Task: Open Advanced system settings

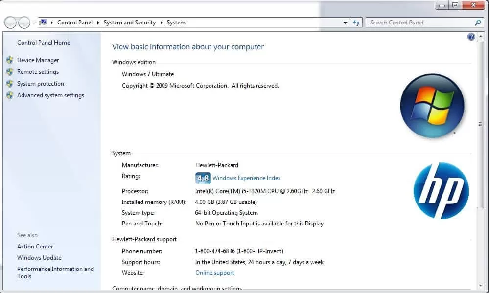Action: tap(50, 95)
